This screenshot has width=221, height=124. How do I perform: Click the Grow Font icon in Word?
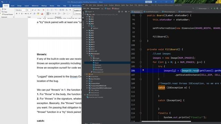[x=32, y=10]
